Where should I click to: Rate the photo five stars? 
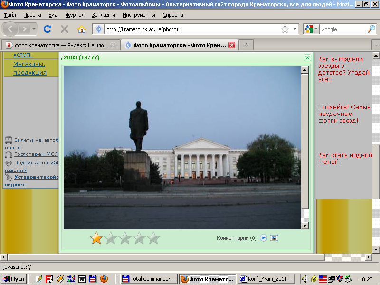point(153,238)
